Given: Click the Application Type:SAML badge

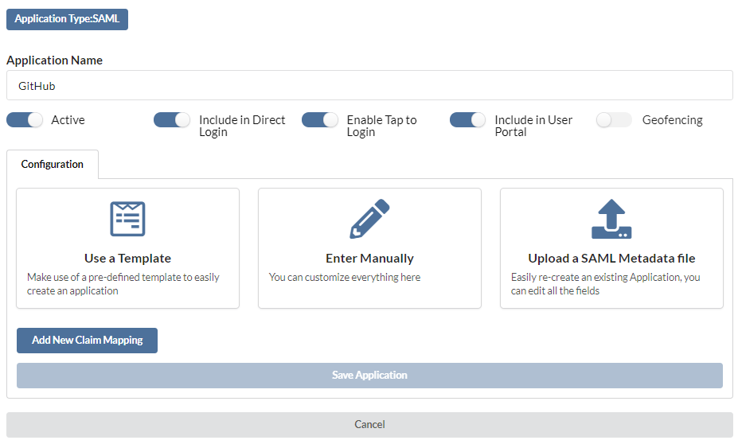Looking at the screenshot, I should coord(67,19).
